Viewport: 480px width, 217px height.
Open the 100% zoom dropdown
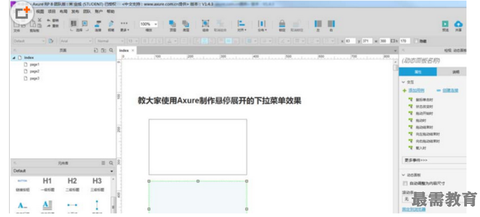[149, 24]
